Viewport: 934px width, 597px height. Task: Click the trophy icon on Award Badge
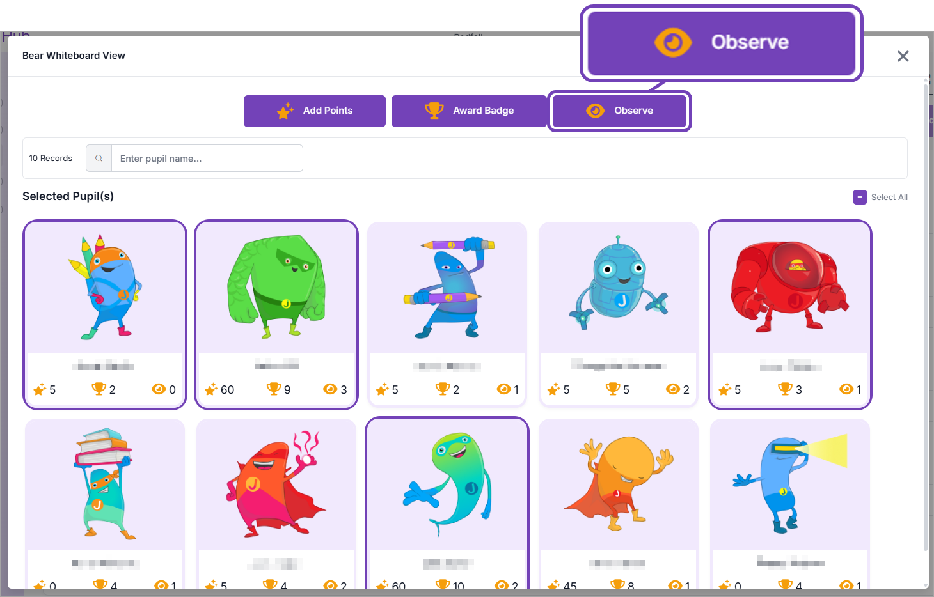pyautogui.click(x=434, y=111)
